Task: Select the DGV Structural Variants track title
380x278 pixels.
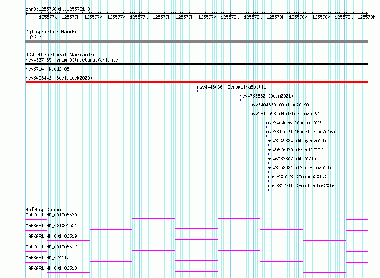Action: [60, 55]
